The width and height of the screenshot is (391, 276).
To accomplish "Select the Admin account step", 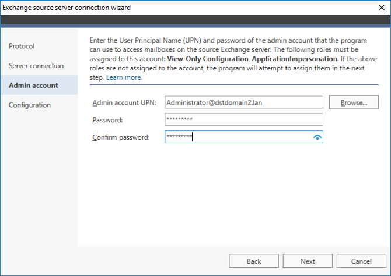I will pyautogui.click(x=33, y=86).
